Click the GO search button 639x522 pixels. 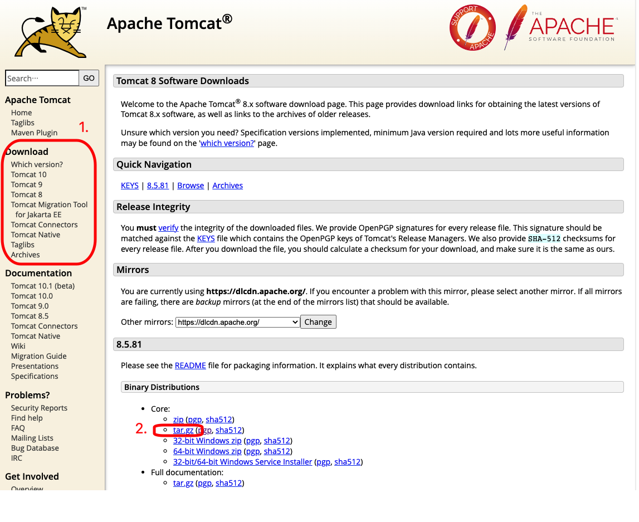click(89, 78)
